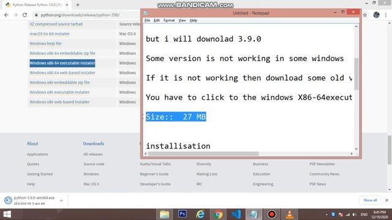Click Notepad vertical scrollbar up arrow
Image resolution: width=392 pixels, height=220 pixels.
[x=356, y=26]
